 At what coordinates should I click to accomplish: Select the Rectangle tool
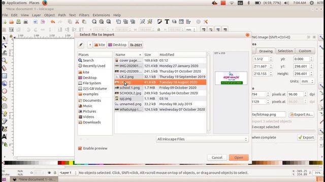coord(5,76)
